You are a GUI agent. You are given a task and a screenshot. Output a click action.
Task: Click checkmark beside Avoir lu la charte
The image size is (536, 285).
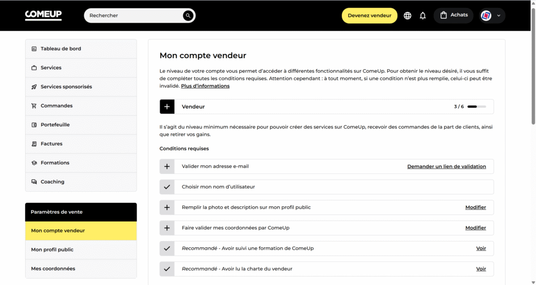[x=167, y=269]
